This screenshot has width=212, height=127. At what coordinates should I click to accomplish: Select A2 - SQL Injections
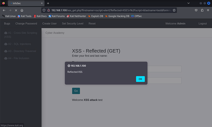[18, 44]
